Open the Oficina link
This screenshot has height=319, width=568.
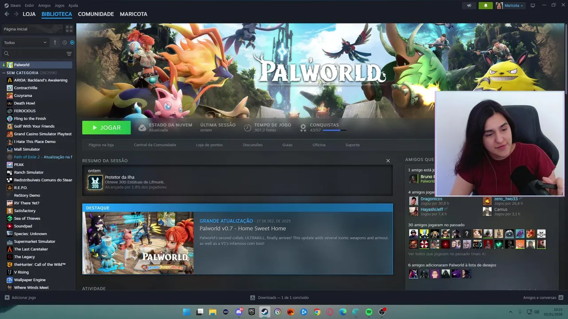319,145
